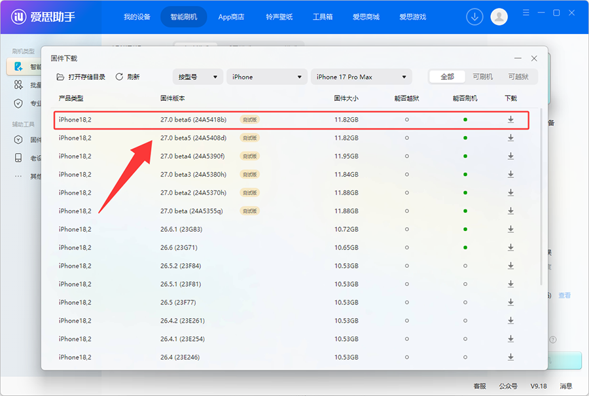Click the batch flash sidebar icon
This screenshot has height=396, width=589.
(18, 85)
